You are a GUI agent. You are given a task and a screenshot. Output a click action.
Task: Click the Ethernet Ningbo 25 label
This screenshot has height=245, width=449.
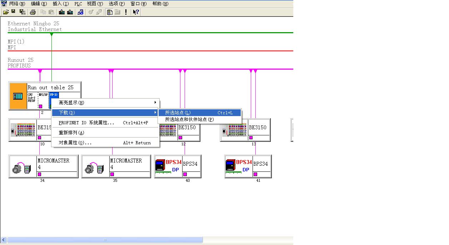click(34, 24)
